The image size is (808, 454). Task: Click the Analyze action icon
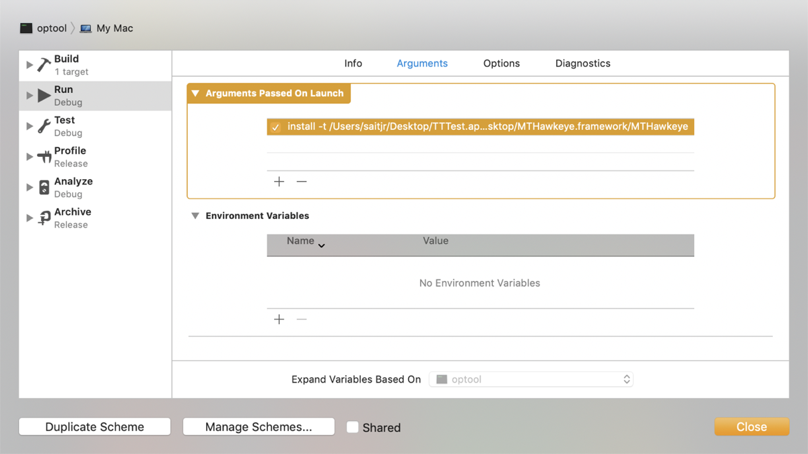(44, 187)
